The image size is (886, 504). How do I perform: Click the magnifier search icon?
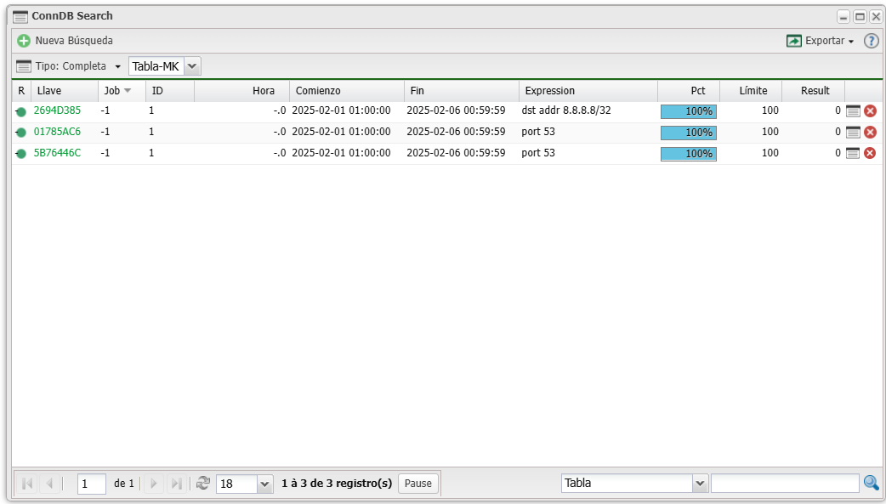[x=872, y=483]
